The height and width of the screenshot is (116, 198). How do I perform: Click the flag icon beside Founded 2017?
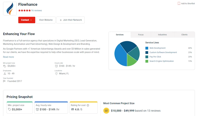(4, 81)
